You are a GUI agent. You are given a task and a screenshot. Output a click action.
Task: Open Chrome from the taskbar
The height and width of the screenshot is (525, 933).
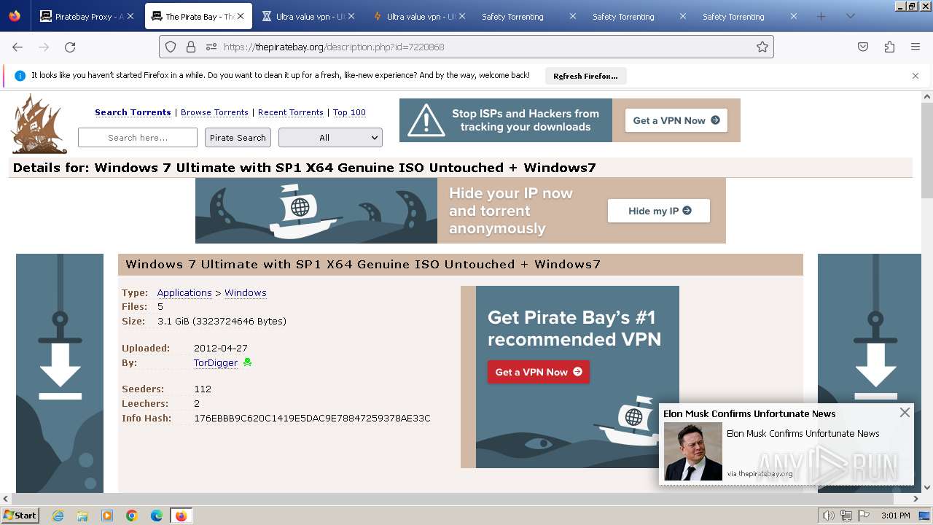132,516
